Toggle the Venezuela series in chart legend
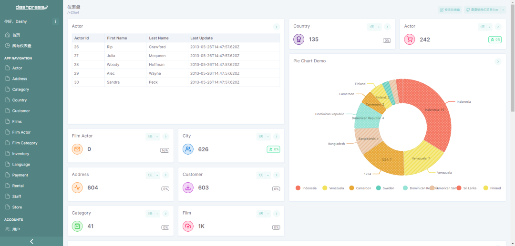 (x=333, y=188)
